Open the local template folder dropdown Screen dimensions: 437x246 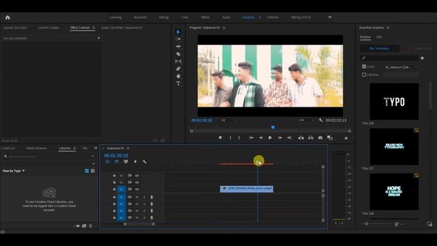(x=401, y=67)
